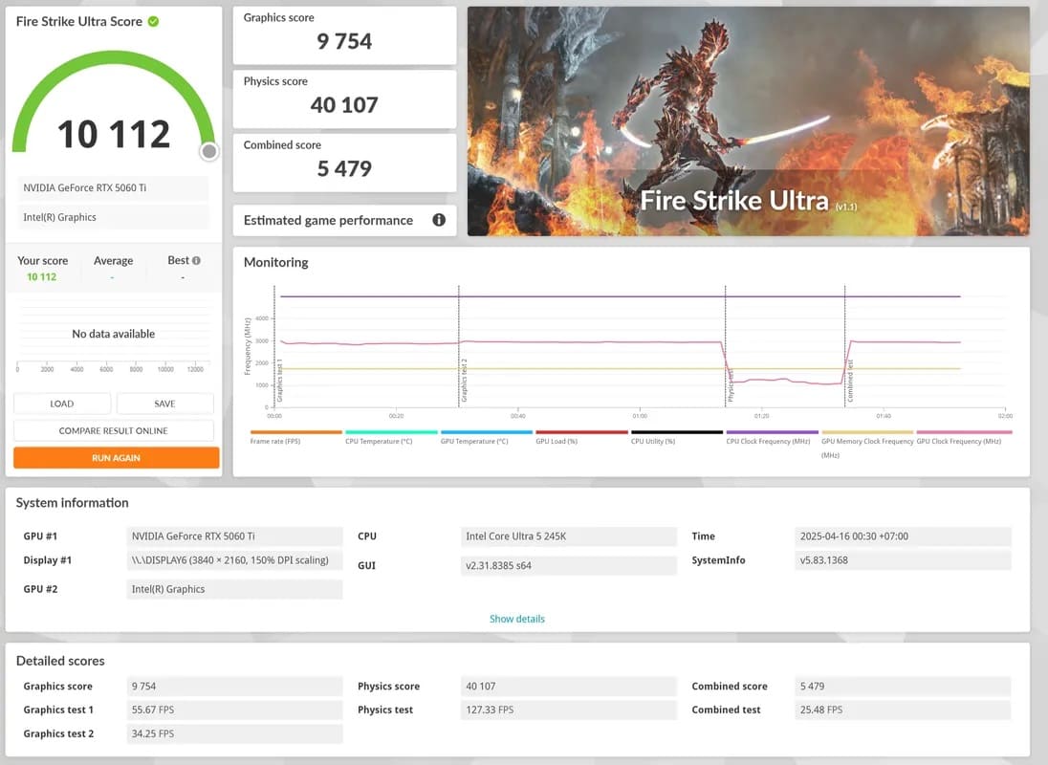Click the Display #1 information field
Image resolution: width=1048 pixels, height=765 pixels.
point(233,559)
